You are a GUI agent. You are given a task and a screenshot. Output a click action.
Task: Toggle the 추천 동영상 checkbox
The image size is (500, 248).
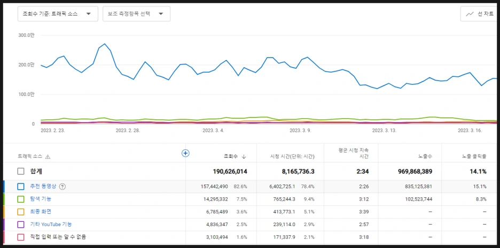pyautogui.click(x=21, y=187)
